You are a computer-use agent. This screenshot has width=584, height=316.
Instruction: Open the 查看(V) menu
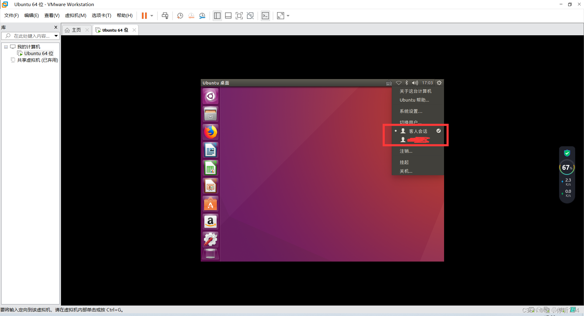[x=52, y=16]
